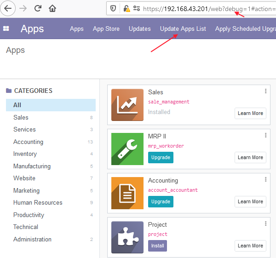Click the MRP II wrench icon

[127, 149]
